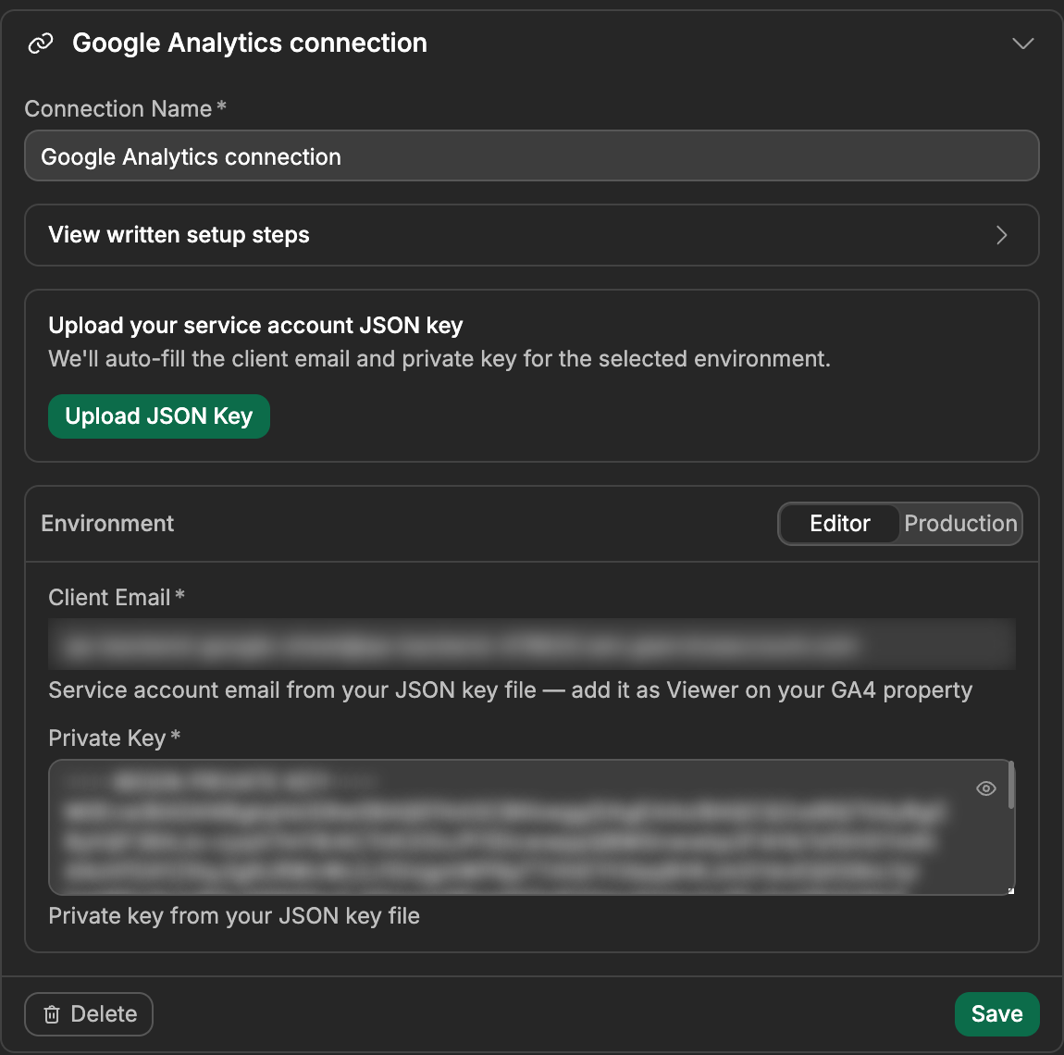The image size is (1064, 1055).
Task: Toggle private key visibility with eye icon
Action: click(x=986, y=788)
